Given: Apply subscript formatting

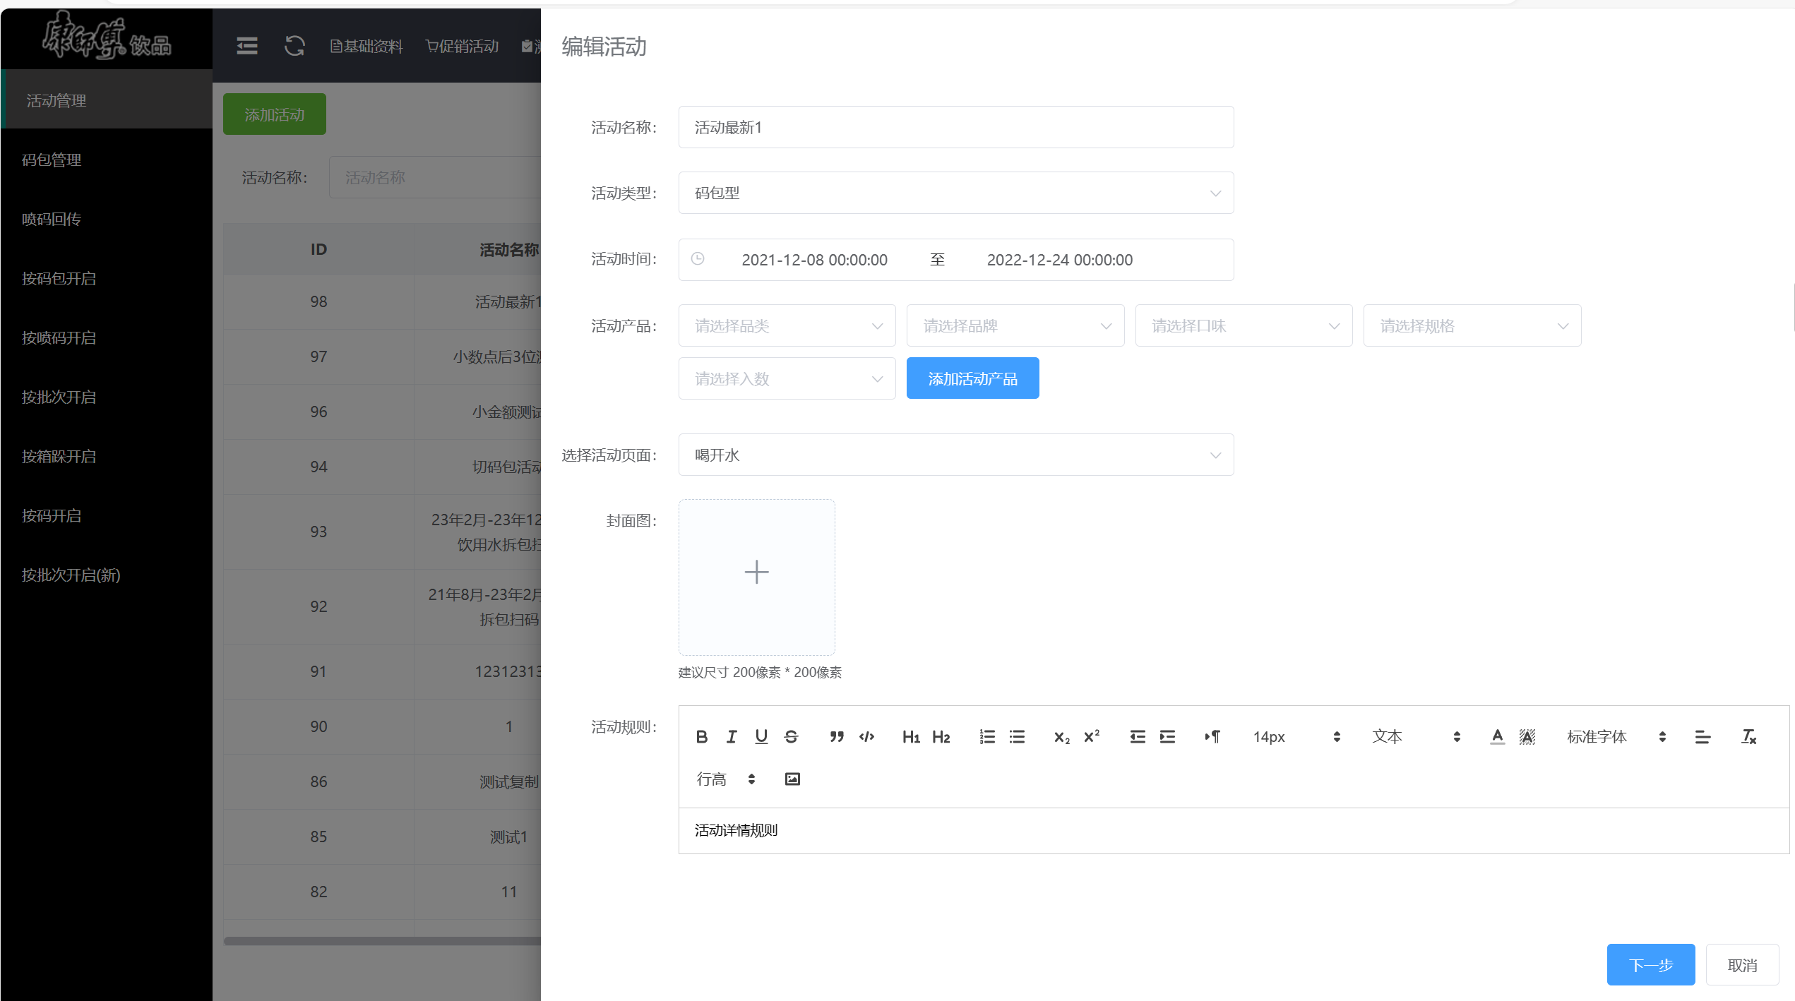Looking at the screenshot, I should tap(1061, 737).
